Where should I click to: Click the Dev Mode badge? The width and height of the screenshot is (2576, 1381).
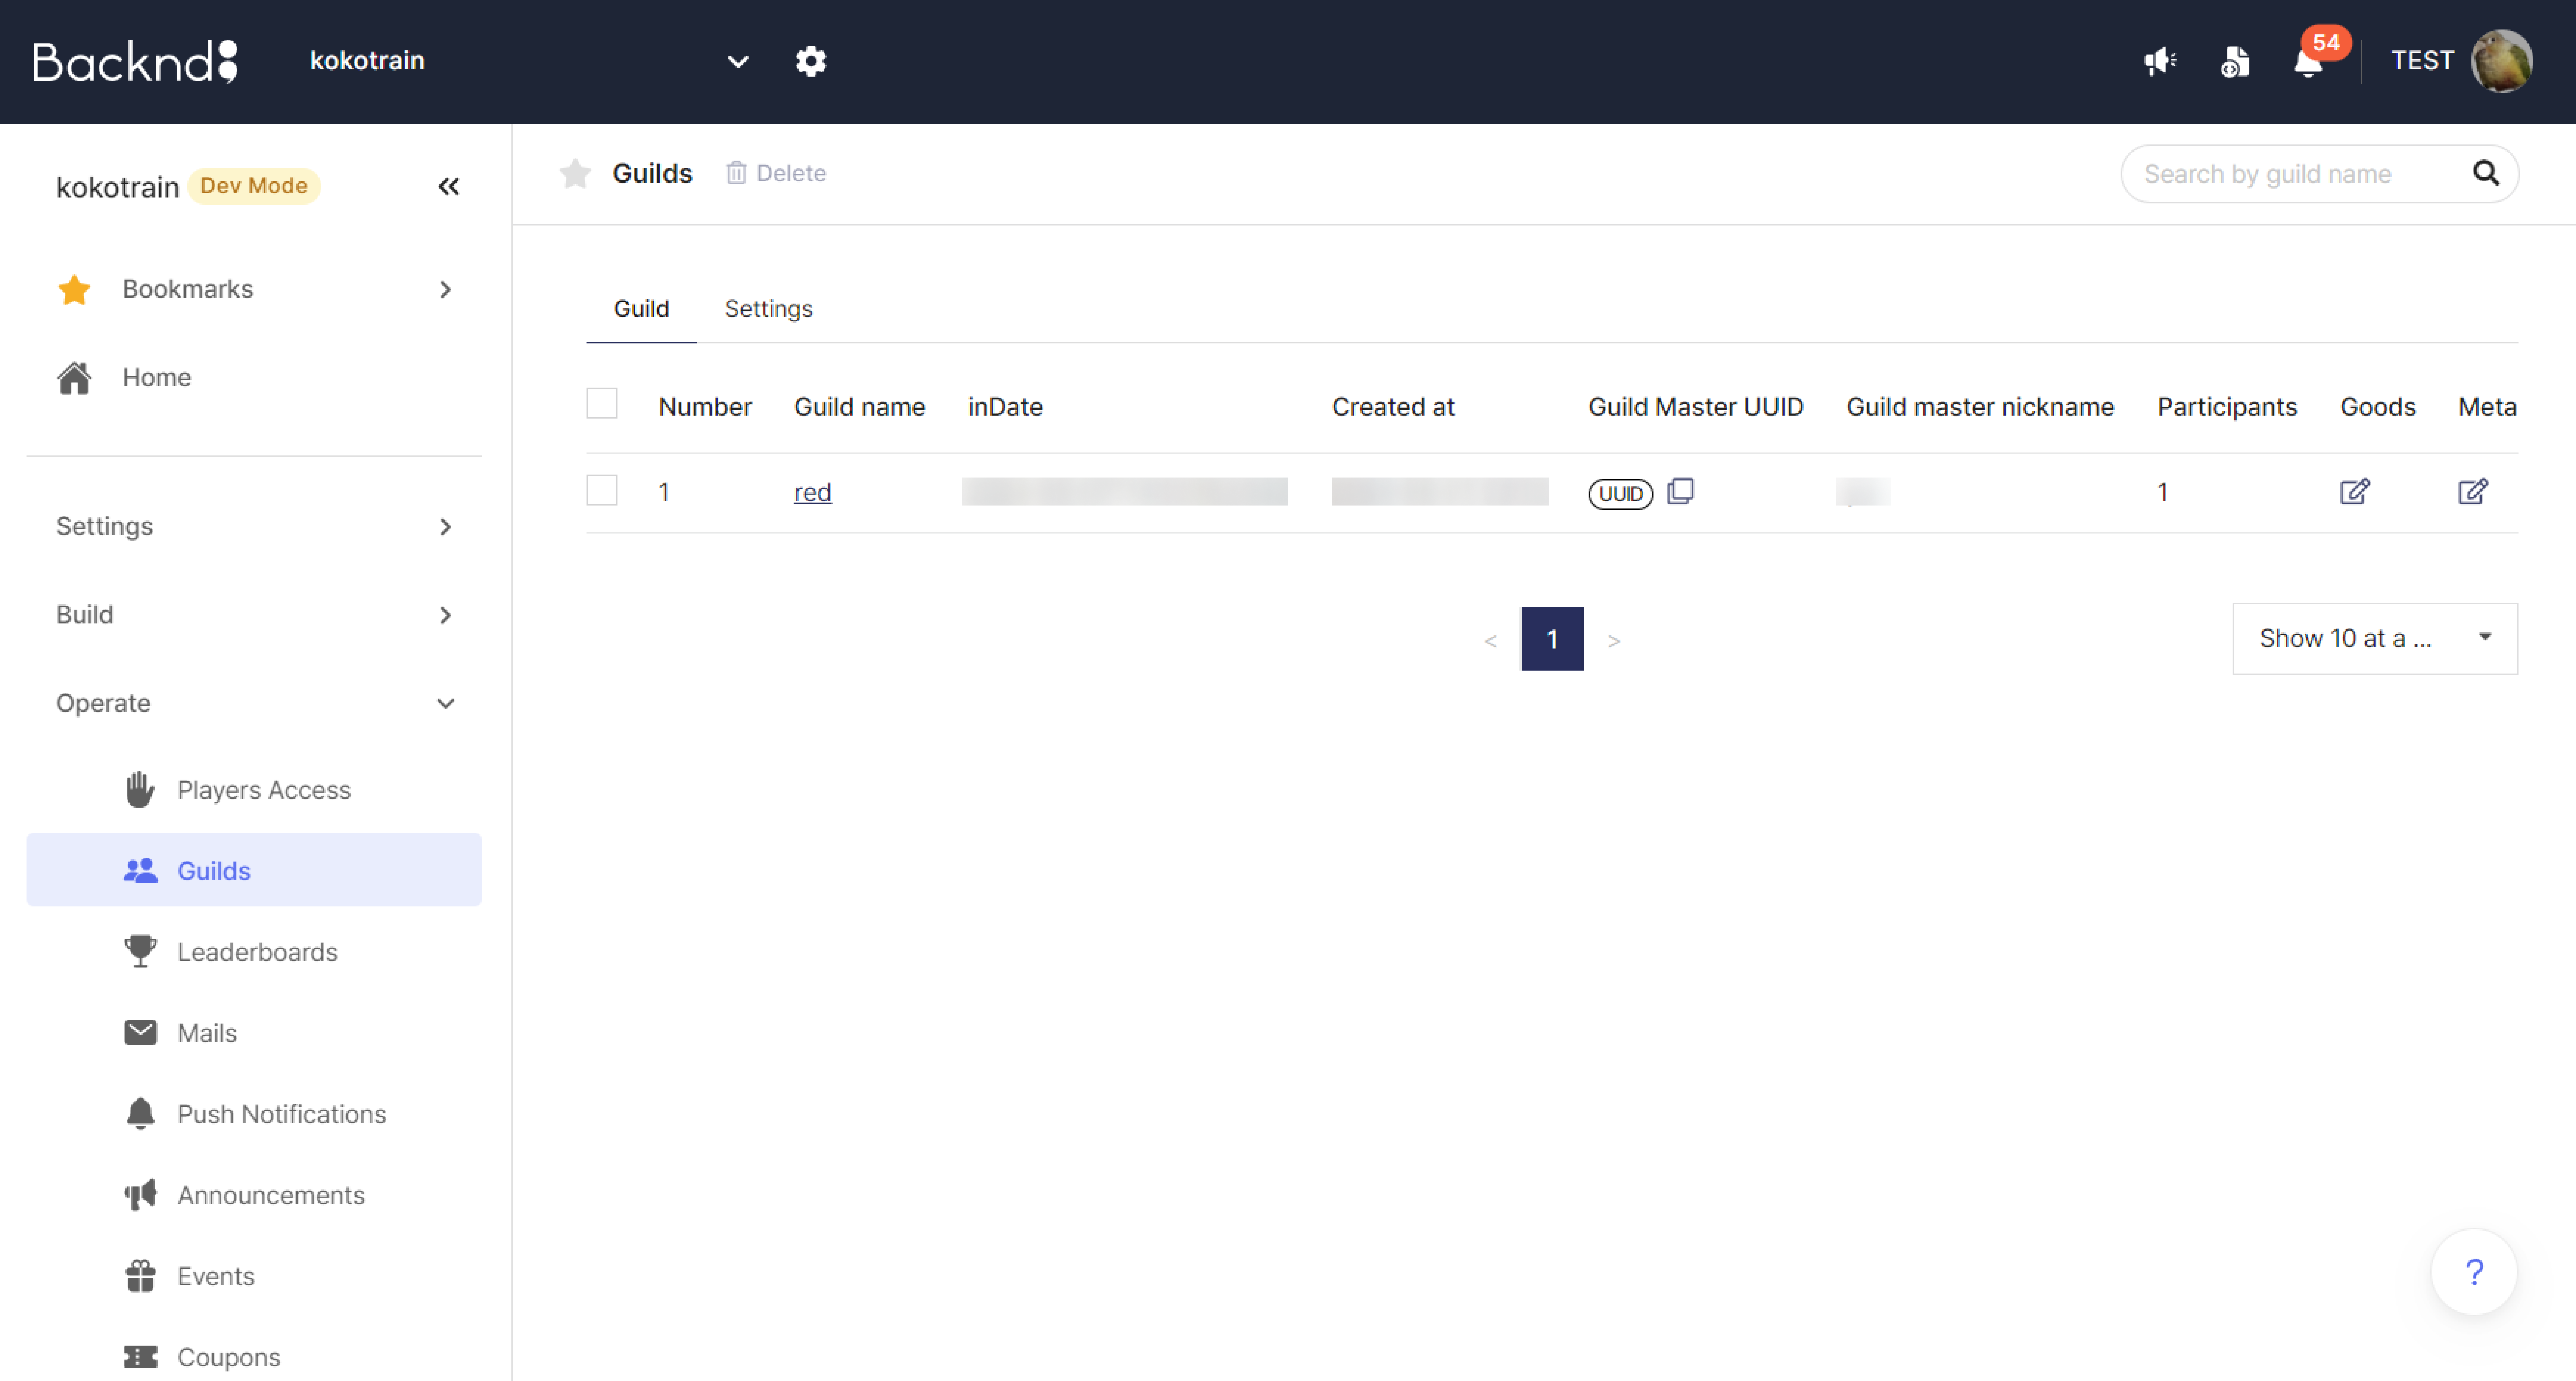pos(254,186)
